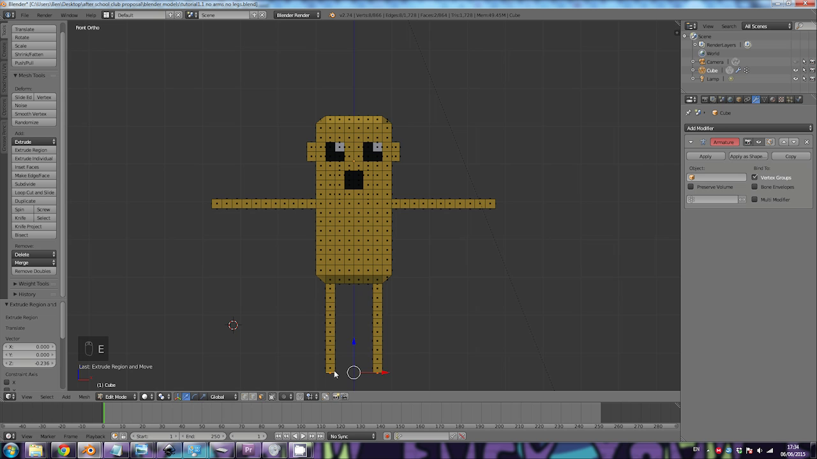Open the File menu
This screenshot has width=817, height=459.
tap(24, 15)
